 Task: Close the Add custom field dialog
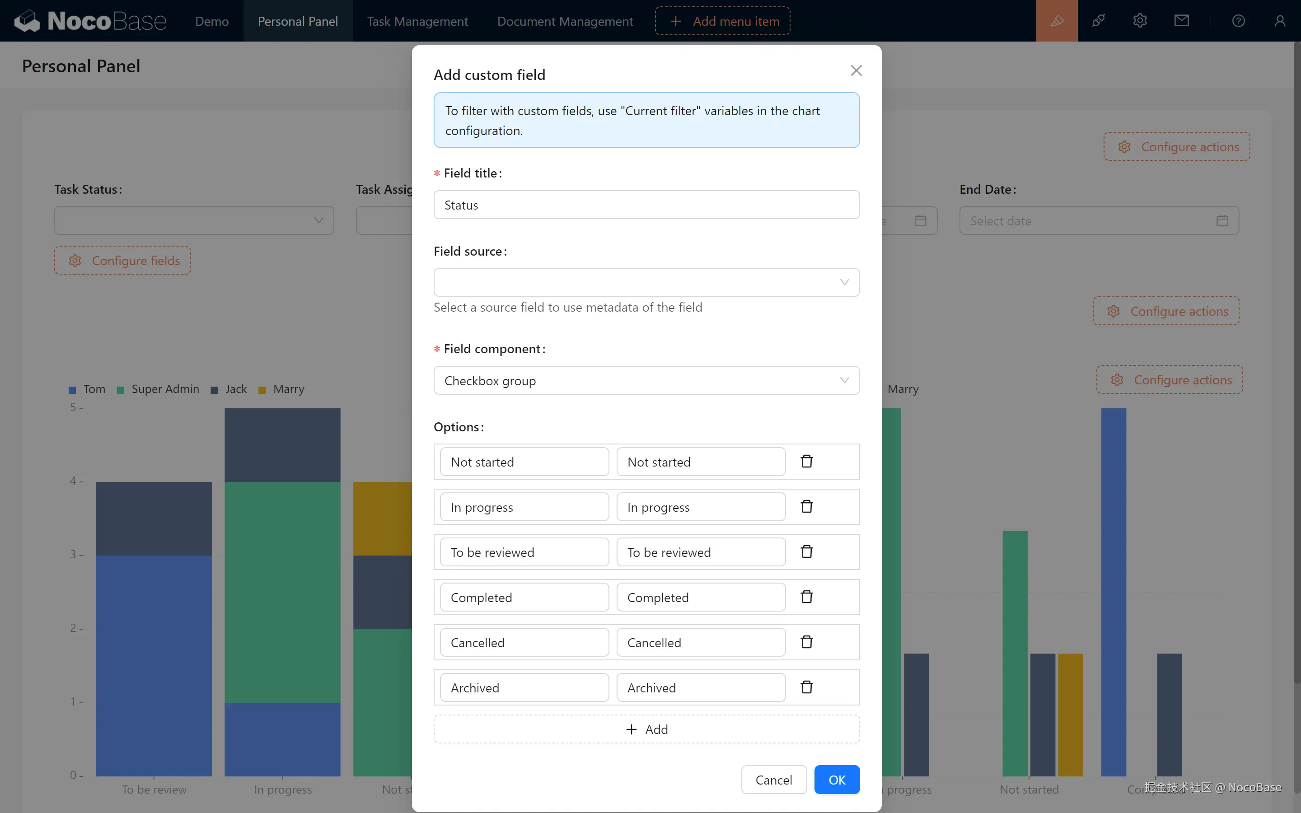tap(856, 70)
